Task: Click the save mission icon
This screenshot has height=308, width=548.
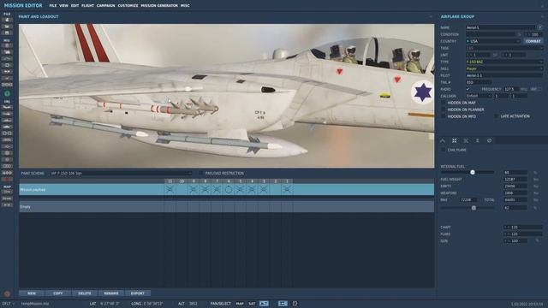Action: pos(7,33)
